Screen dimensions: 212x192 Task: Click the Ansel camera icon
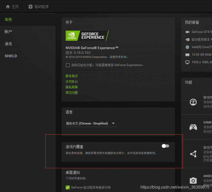pos(193,181)
